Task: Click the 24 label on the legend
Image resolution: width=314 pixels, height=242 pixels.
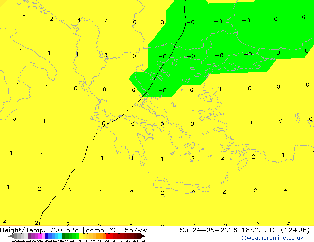Action: (x=107, y=241)
